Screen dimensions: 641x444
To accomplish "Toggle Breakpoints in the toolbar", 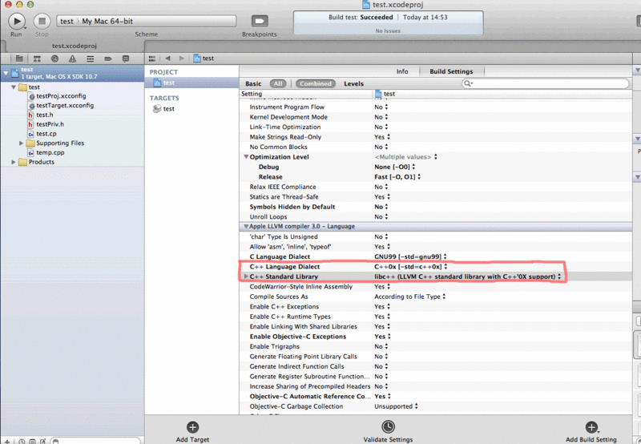I will pyautogui.click(x=259, y=21).
